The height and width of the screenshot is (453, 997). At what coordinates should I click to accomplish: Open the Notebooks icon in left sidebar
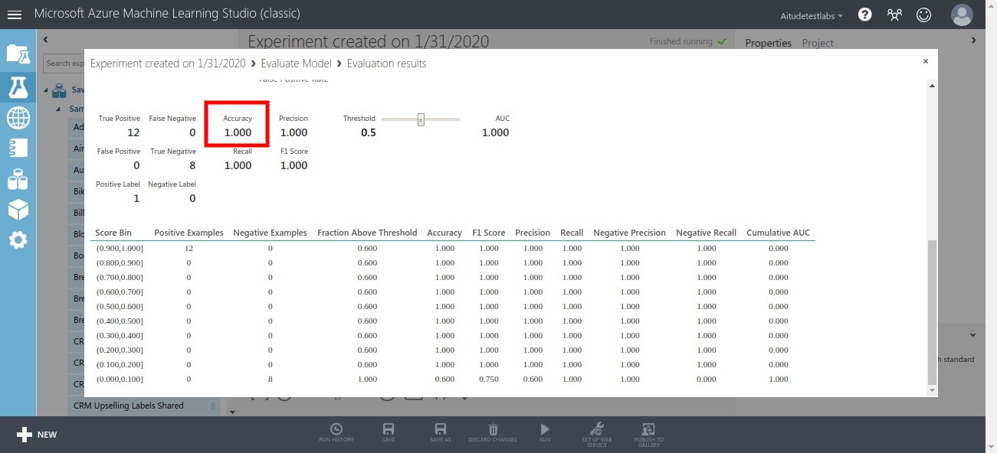17,148
